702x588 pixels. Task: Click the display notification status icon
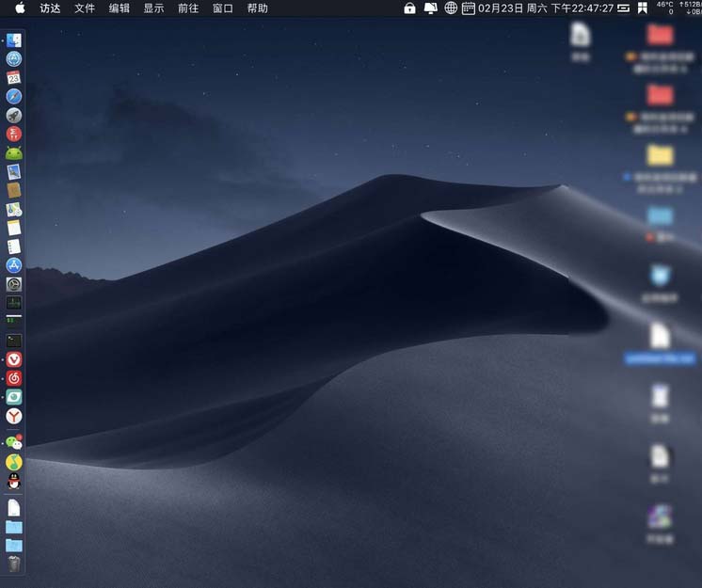[430, 8]
